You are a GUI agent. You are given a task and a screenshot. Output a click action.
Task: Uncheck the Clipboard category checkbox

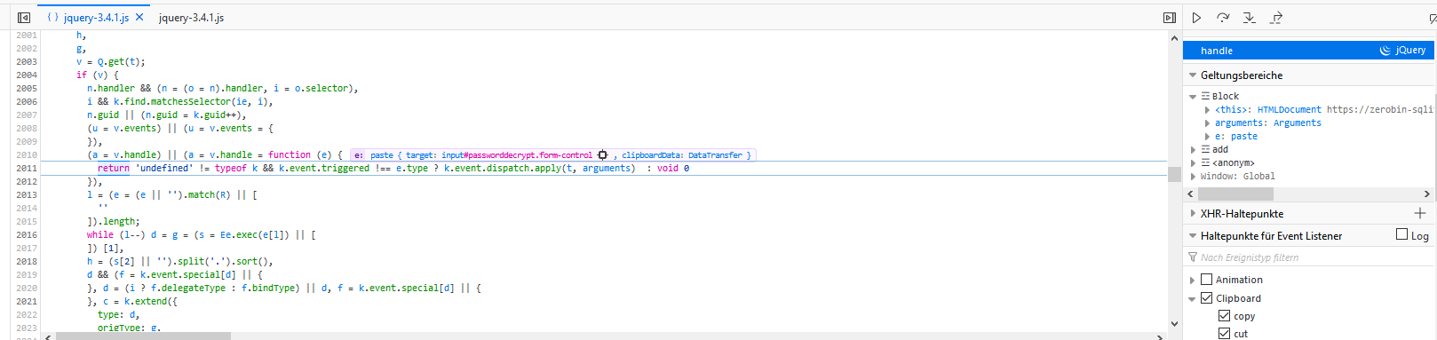[x=1206, y=298]
